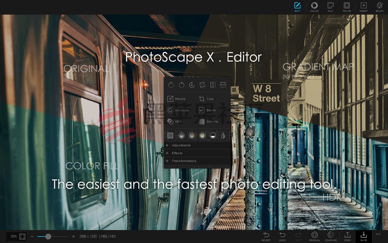This screenshot has height=243, width=388.
Task: Select the Crop tool
Action: point(206,99)
